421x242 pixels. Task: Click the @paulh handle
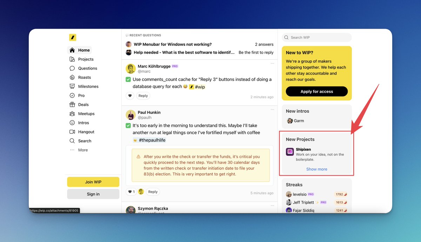(x=145, y=118)
